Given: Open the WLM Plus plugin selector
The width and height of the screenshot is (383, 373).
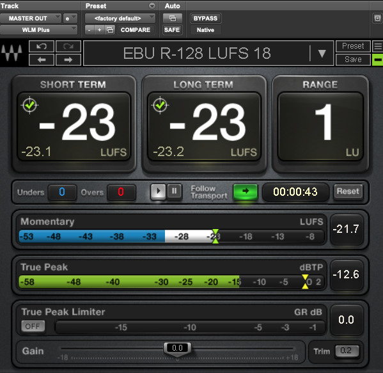Looking at the screenshot, I should 38,30.
